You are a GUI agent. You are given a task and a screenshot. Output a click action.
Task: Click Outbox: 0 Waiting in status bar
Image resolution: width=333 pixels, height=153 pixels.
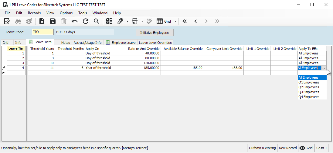262,148
